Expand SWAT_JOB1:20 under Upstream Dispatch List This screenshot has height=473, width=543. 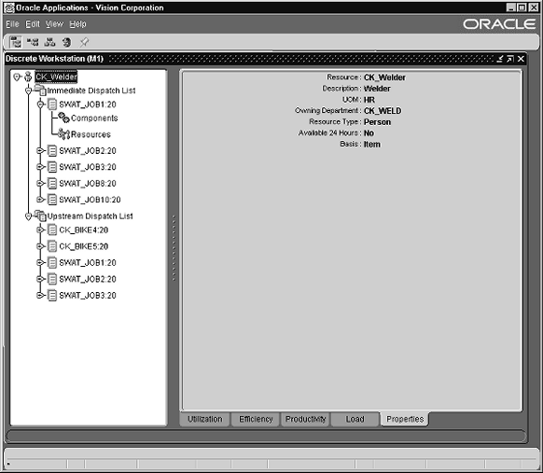[40, 262]
